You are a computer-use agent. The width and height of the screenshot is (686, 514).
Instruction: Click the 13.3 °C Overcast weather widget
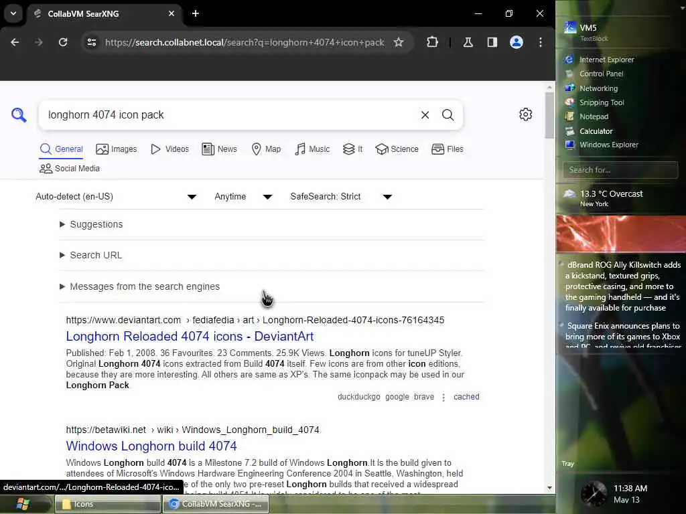[604, 198]
